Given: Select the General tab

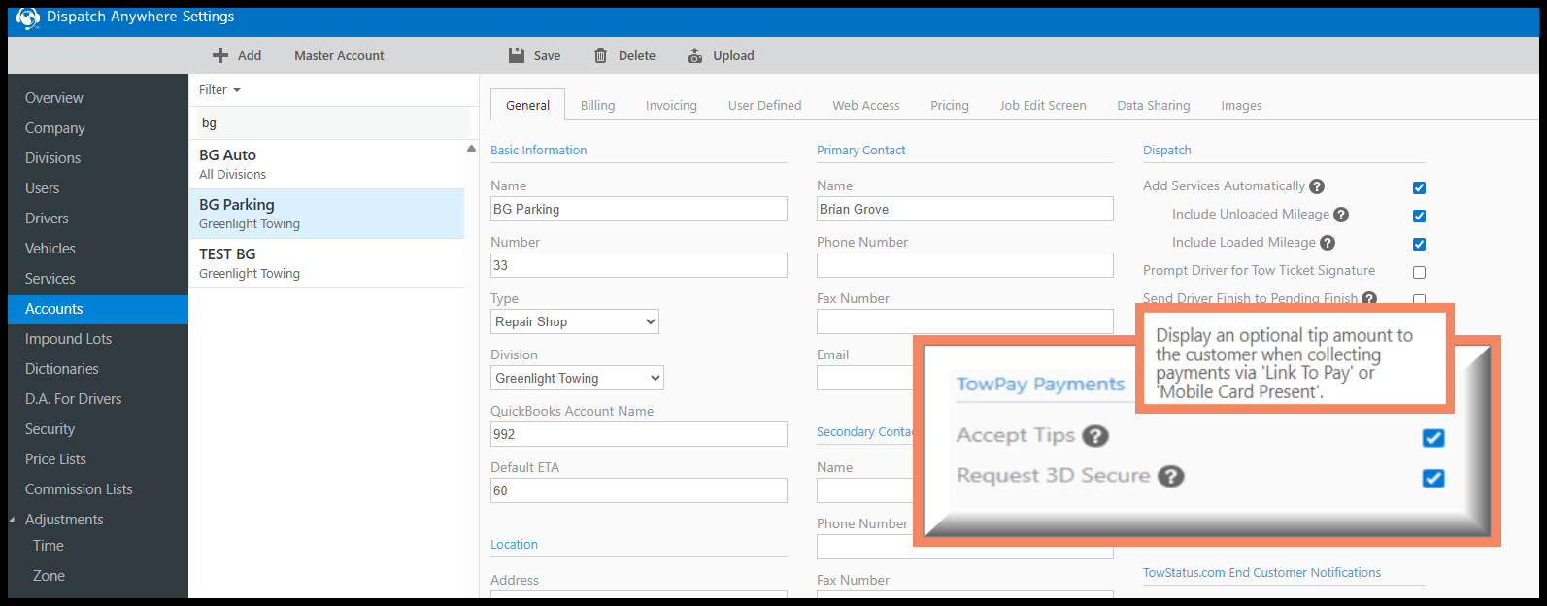Looking at the screenshot, I should click(527, 105).
